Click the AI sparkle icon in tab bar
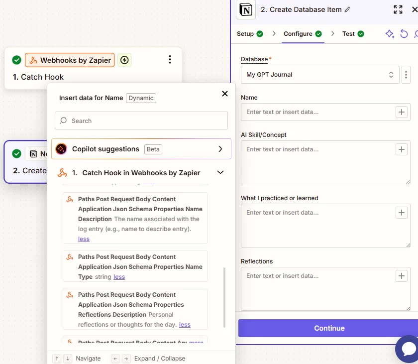 click(390, 34)
